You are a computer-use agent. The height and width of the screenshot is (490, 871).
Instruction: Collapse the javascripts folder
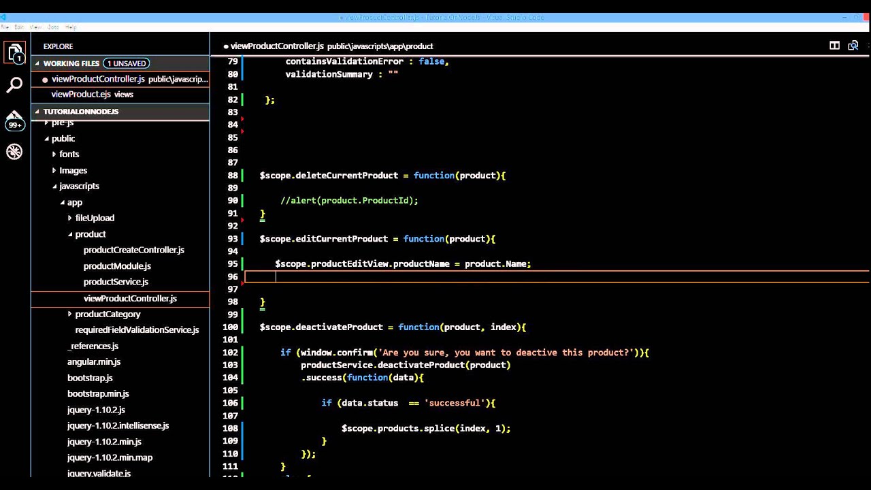click(x=55, y=186)
